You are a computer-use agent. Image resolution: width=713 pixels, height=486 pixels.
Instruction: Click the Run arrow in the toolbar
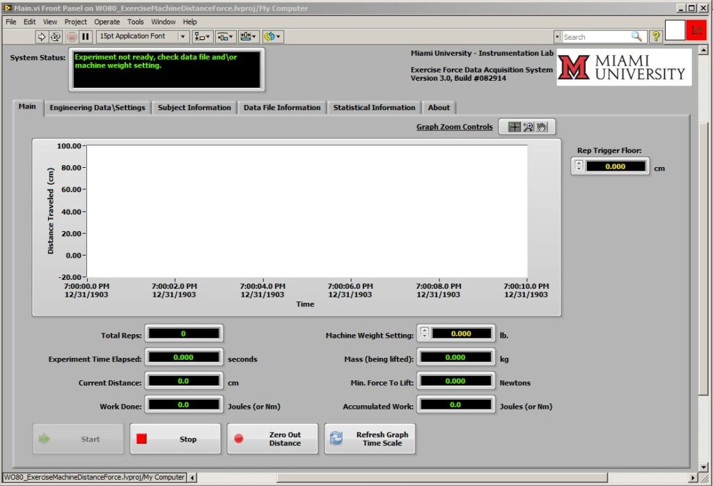point(41,37)
